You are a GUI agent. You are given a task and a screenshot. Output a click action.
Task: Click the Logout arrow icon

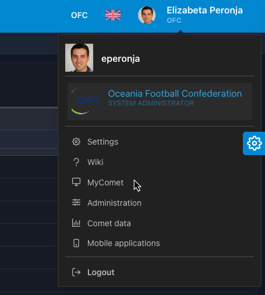tap(76, 272)
